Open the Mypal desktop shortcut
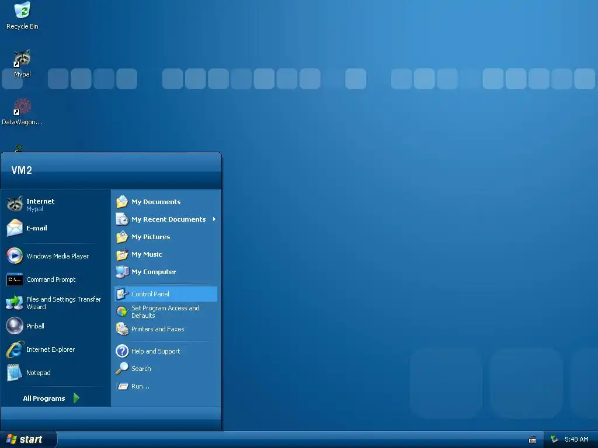 22,63
